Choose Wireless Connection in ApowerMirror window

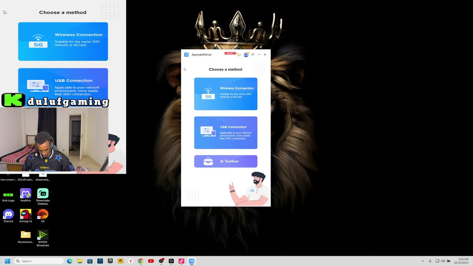point(226,94)
